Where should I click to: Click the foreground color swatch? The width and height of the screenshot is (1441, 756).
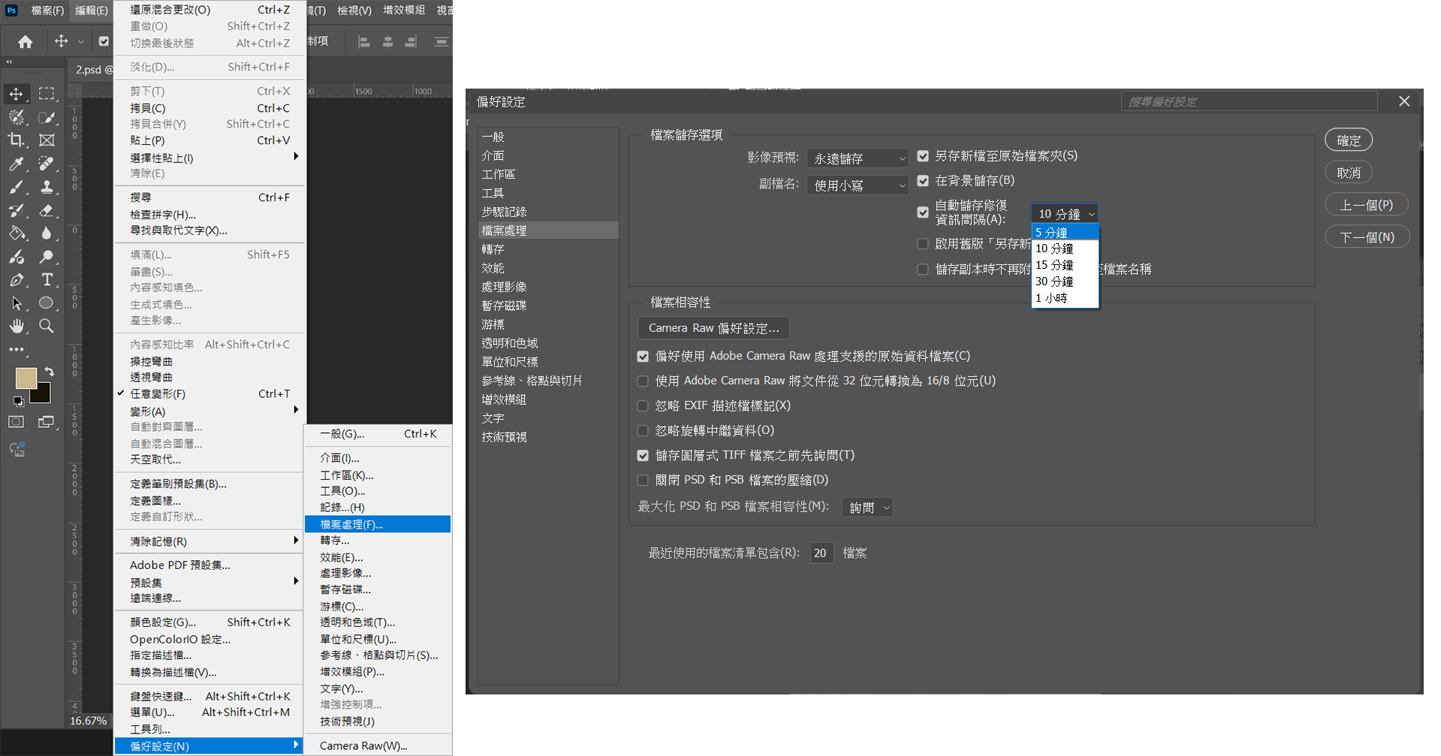26,378
